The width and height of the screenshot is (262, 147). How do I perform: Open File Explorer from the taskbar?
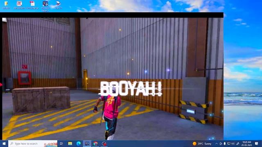[x=70, y=143]
